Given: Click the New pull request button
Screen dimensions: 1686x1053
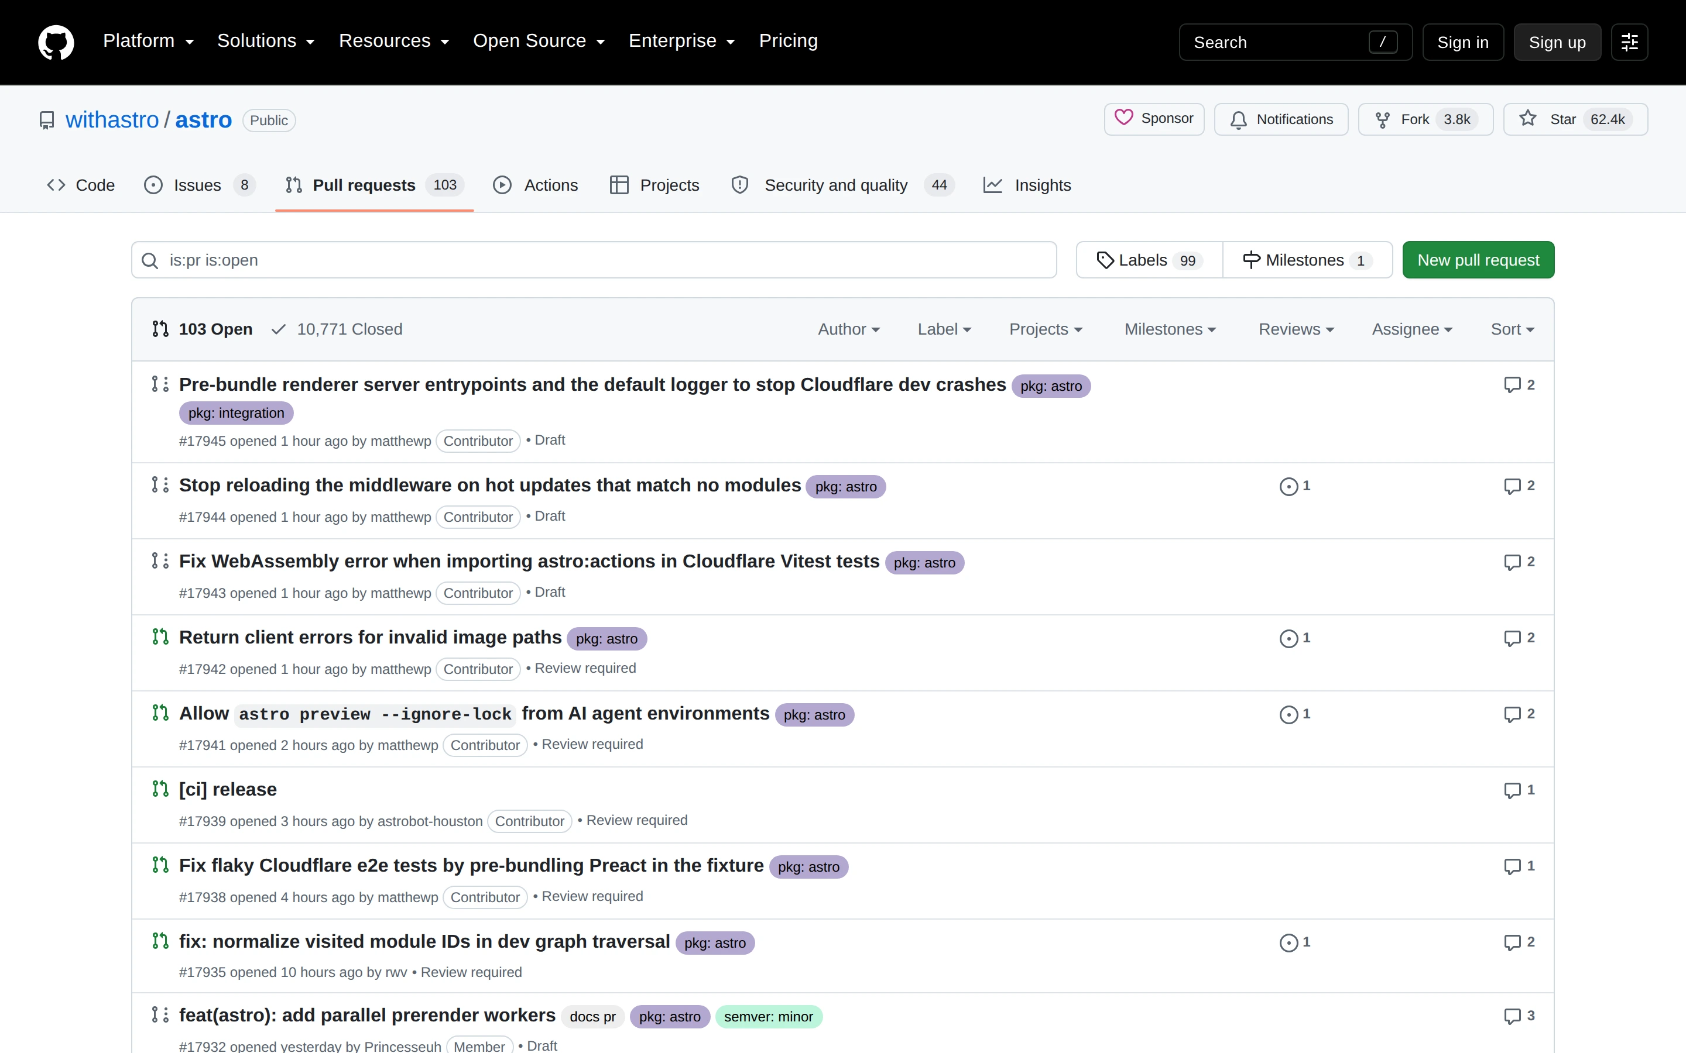Looking at the screenshot, I should pyautogui.click(x=1478, y=260).
